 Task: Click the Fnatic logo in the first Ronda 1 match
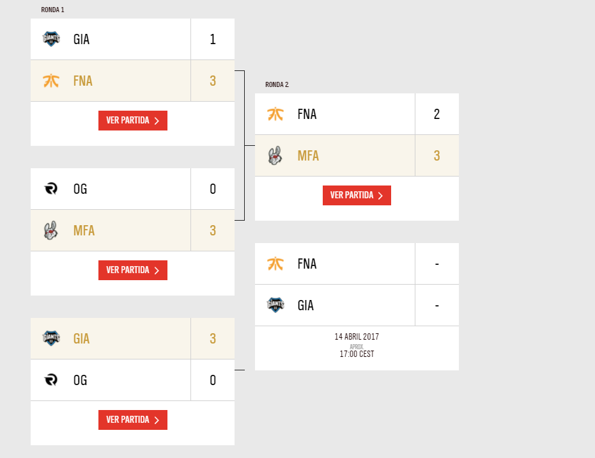click(51, 81)
